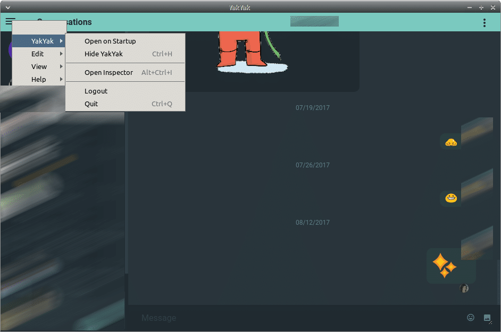Choose Hide YakYak
Viewport: 501px width, 332px height.
pyautogui.click(x=126, y=54)
